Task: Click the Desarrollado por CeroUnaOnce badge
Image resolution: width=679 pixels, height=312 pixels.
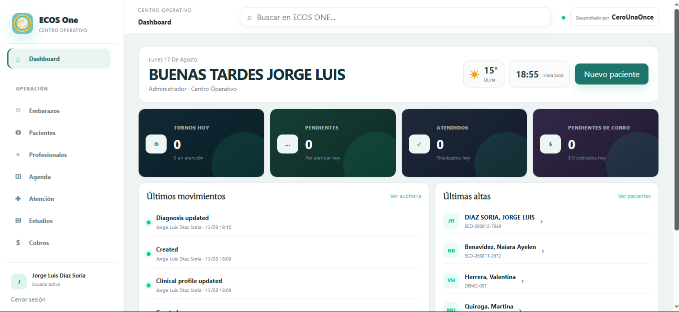Action: pos(614,17)
